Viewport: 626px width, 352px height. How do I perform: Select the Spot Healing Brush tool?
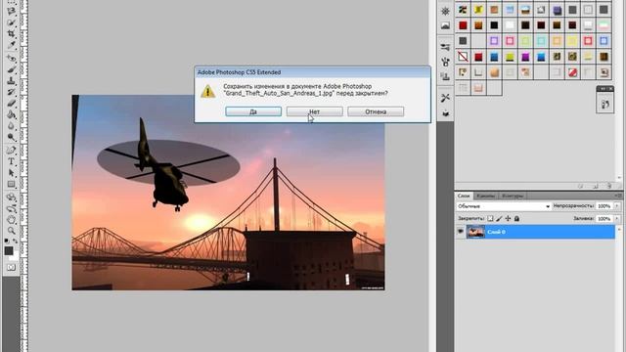click(11, 59)
